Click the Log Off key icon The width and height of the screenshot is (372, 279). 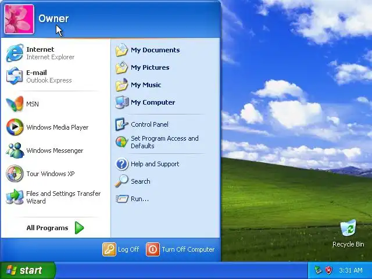109,249
